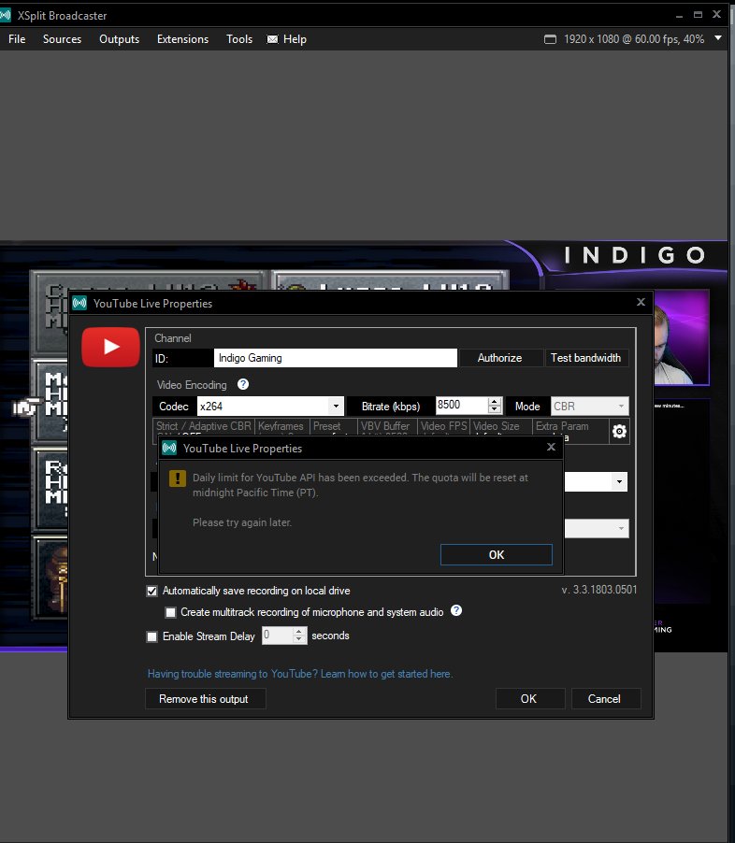Open the grayed dropdown right of error dialog

point(597,528)
